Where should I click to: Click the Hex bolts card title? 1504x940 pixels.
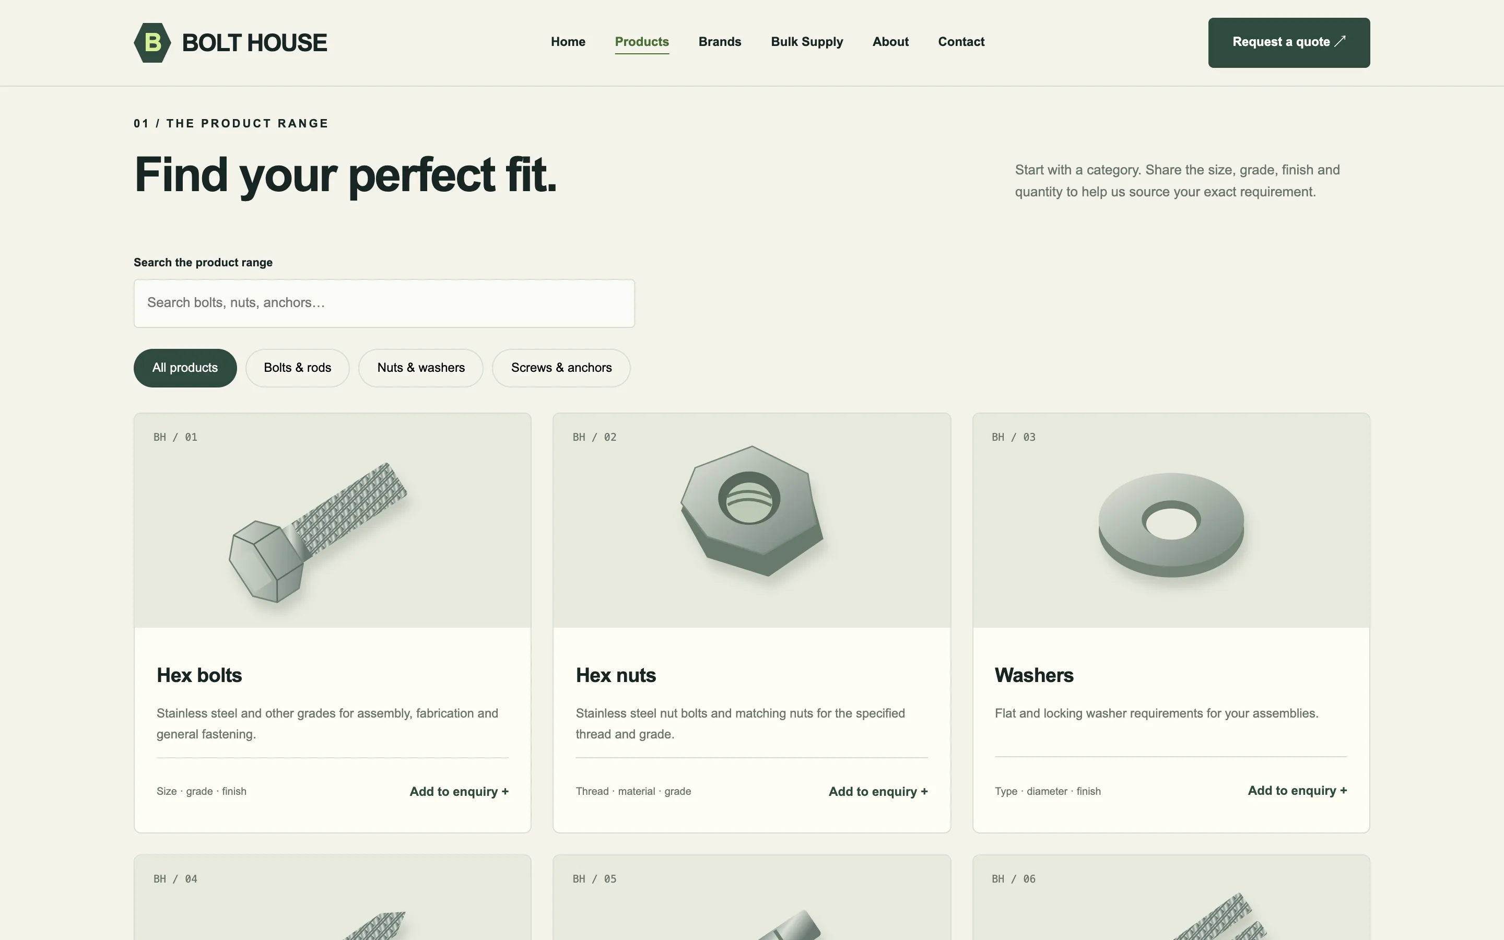pyautogui.click(x=199, y=675)
